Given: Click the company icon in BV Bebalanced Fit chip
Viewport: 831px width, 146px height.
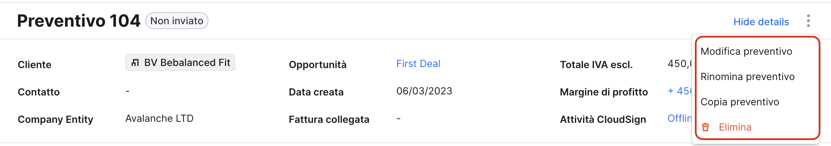Looking at the screenshot, I should (x=135, y=63).
